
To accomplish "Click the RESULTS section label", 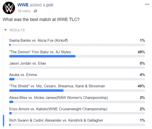I will (17, 30).
